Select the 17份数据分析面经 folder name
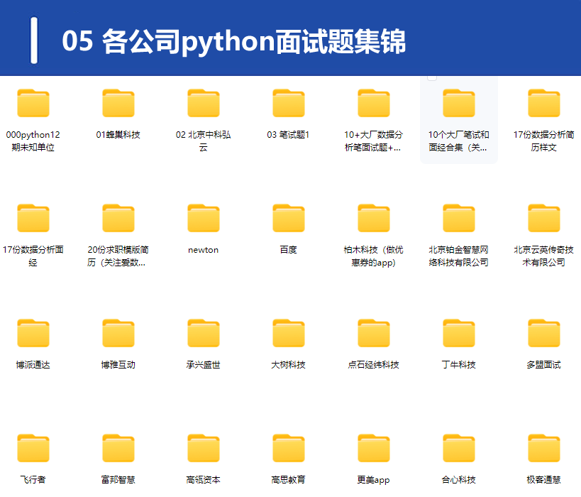The image size is (581, 497). pyautogui.click(x=33, y=256)
